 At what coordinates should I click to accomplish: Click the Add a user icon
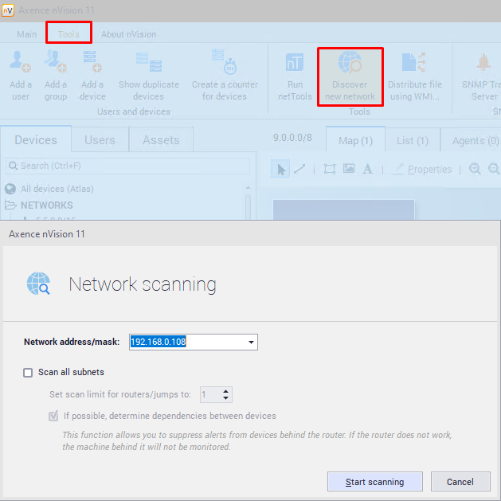(21, 64)
